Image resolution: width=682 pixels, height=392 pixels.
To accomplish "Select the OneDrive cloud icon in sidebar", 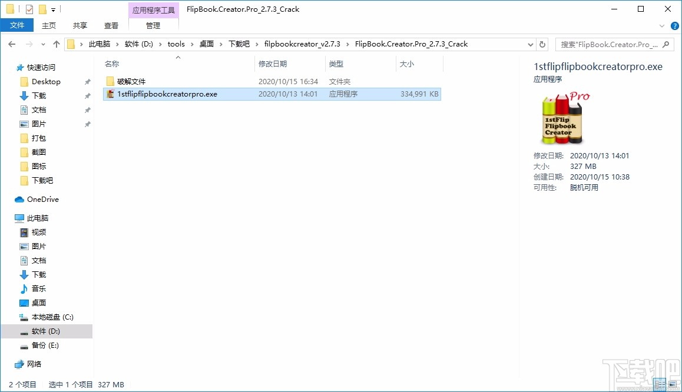I will click(x=19, y=199).
